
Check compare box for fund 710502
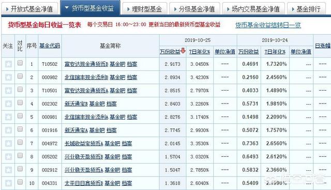tap(20, 63)
